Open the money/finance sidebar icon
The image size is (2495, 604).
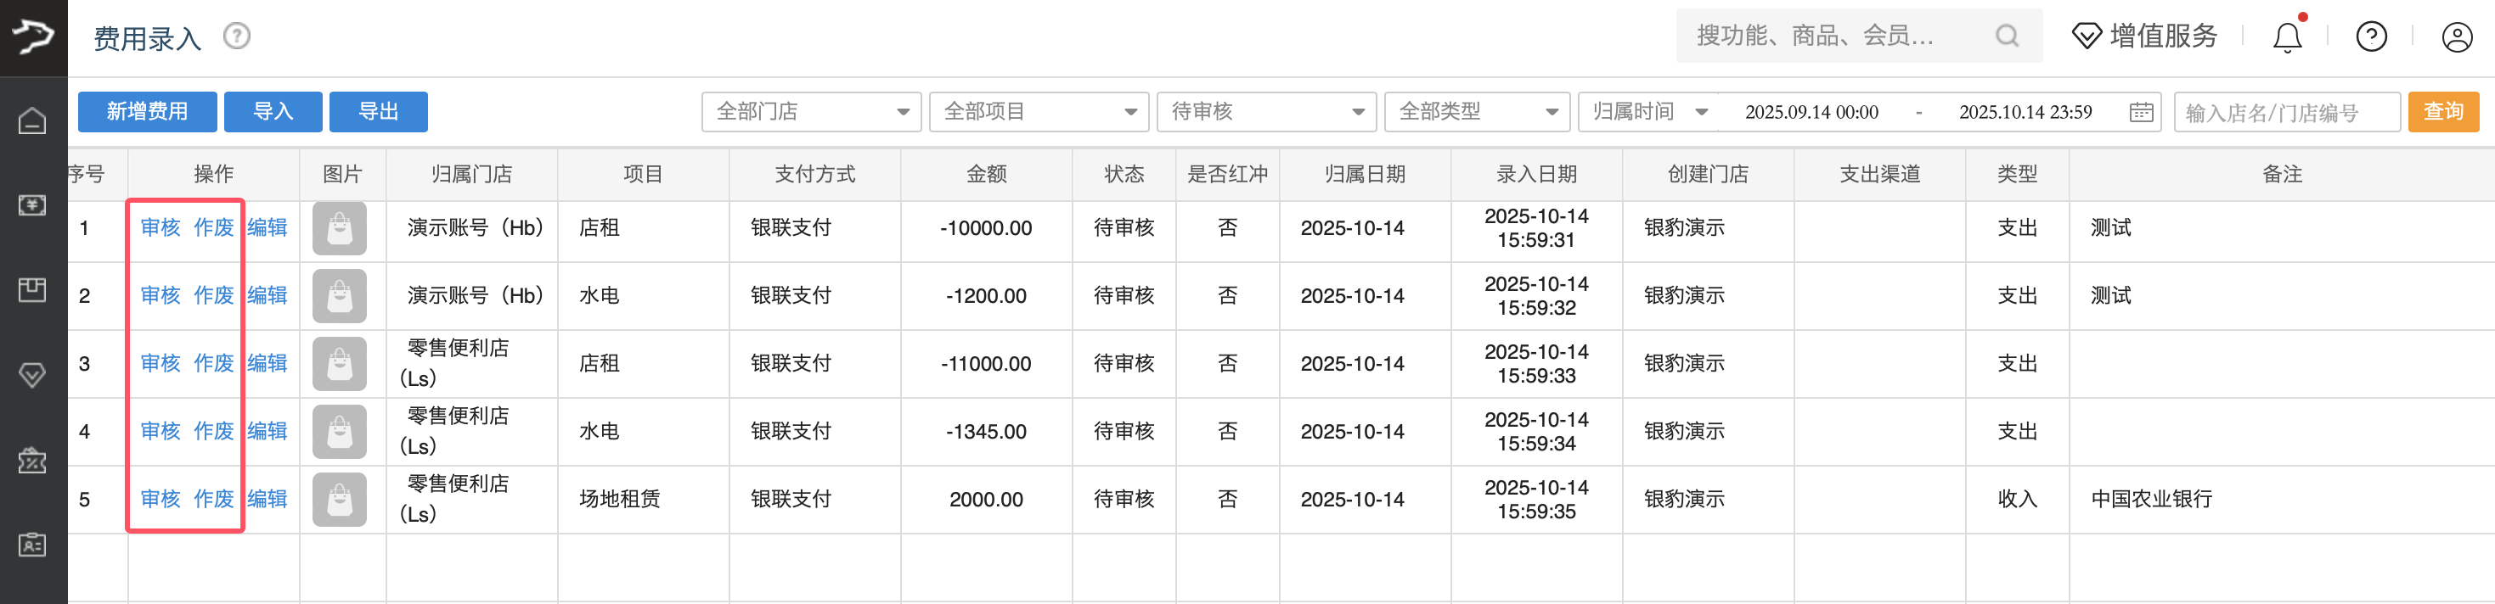pyautogui.click(x=32, y=205)
